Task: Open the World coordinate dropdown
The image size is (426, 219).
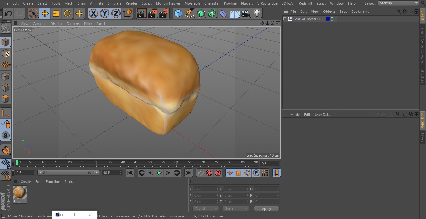Action: pyautogui.click(x=205, y=208)
